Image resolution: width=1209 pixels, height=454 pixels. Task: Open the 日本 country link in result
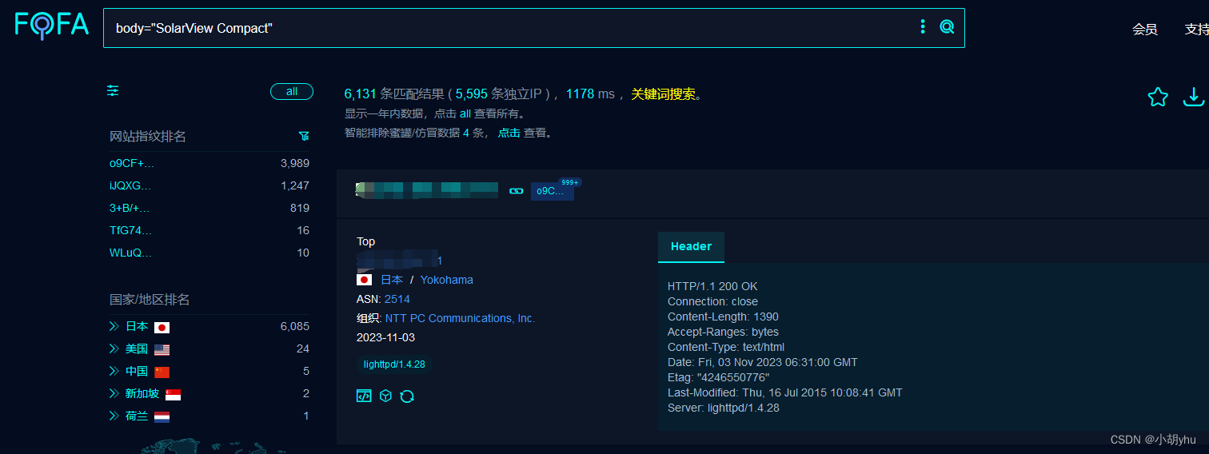click(392, 280)
